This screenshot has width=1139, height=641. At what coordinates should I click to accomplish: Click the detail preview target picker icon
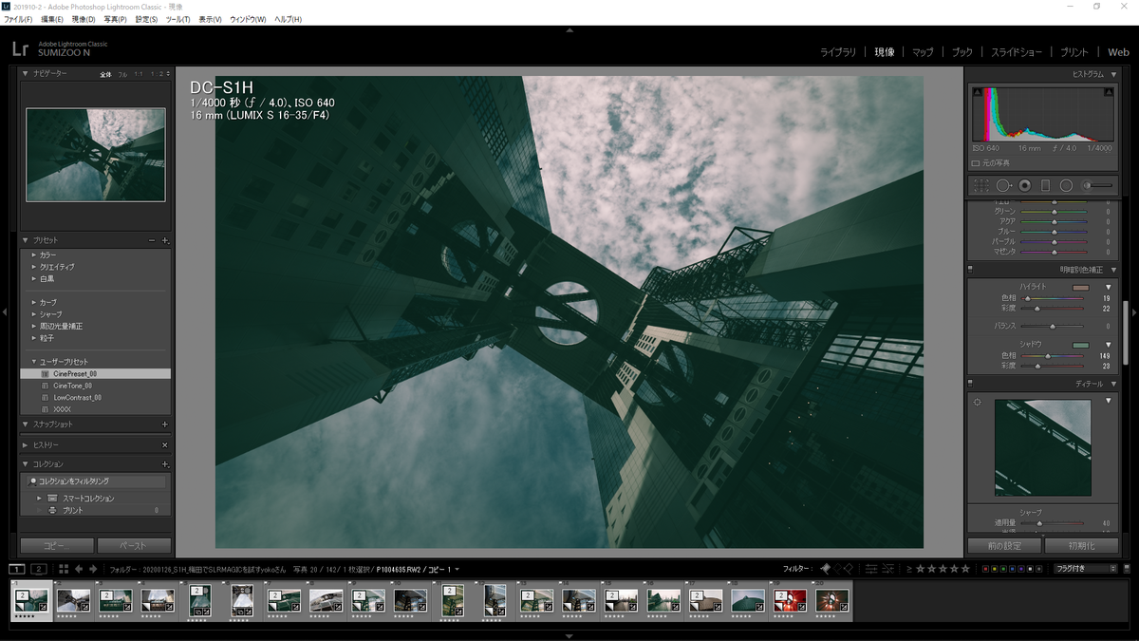pos(978,403)
